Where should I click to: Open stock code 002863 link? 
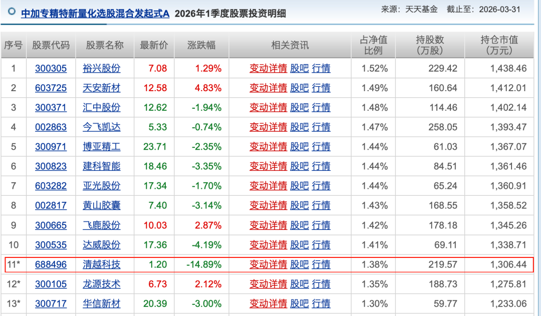(51, 127)
